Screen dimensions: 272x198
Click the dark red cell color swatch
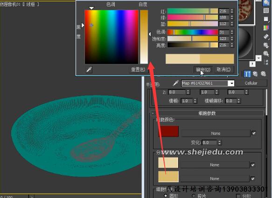[168, 132]
